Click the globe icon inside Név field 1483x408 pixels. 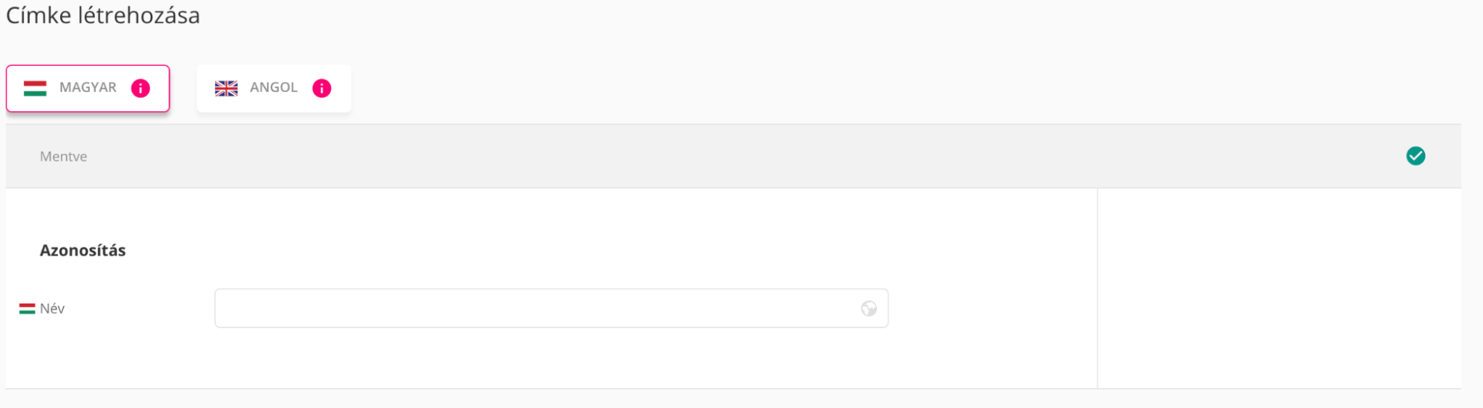pyautogui.click(x=869, y=309)
